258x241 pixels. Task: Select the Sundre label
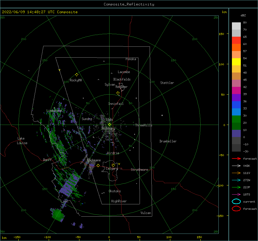[x=87, y=119]
